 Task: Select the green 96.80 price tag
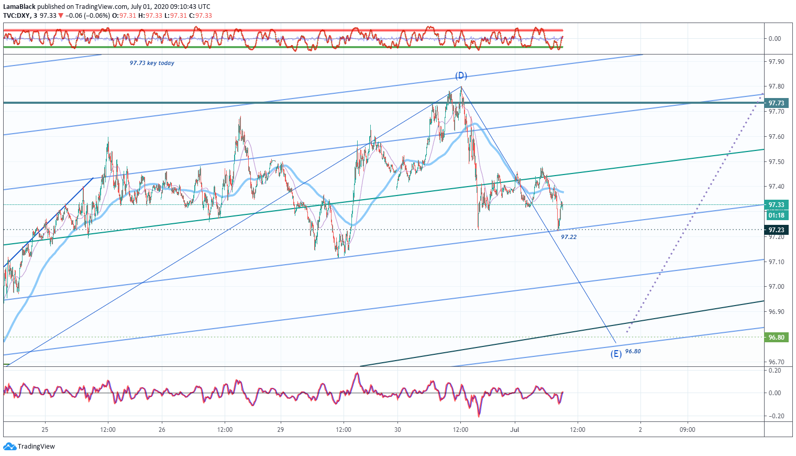[x=776, y=337]
